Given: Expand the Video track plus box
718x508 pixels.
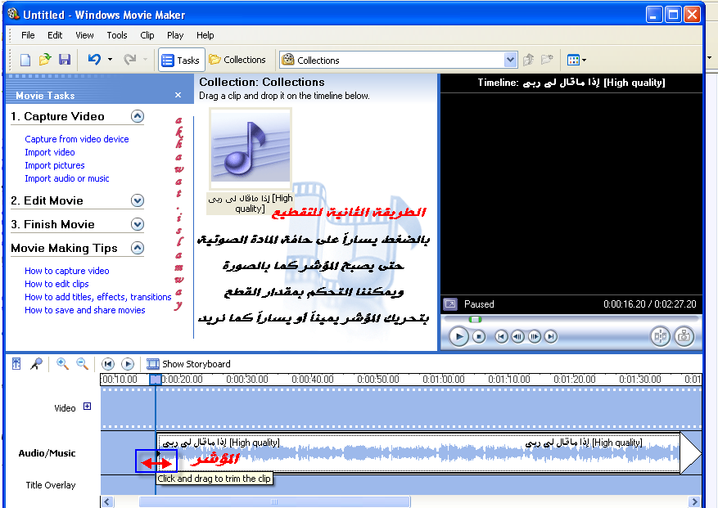Looking at the screenshot, I should 87,407.
